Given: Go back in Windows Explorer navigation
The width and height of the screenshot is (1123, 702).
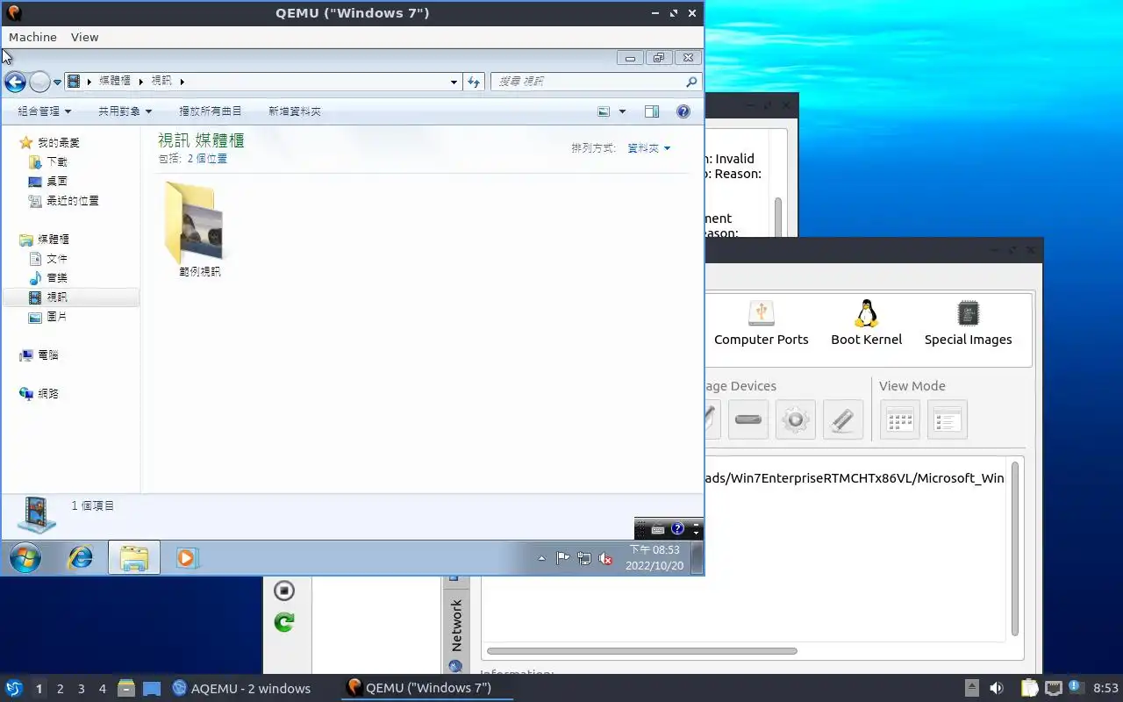Looking at the screenshot, I should tap(15, 82).
